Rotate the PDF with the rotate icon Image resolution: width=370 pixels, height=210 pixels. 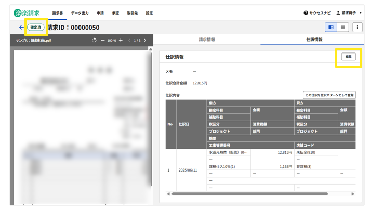point(94,41)
